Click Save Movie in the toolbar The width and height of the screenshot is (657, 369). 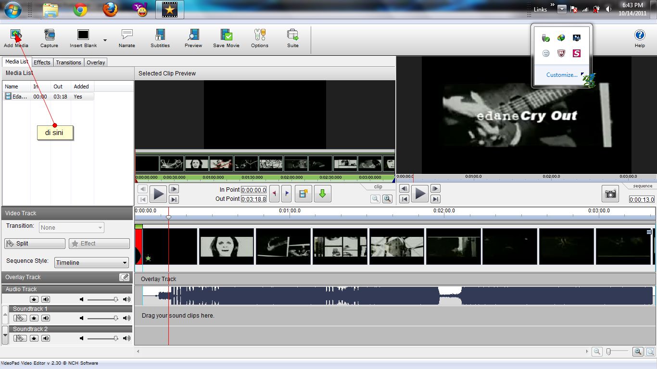(x=226, y=38)
